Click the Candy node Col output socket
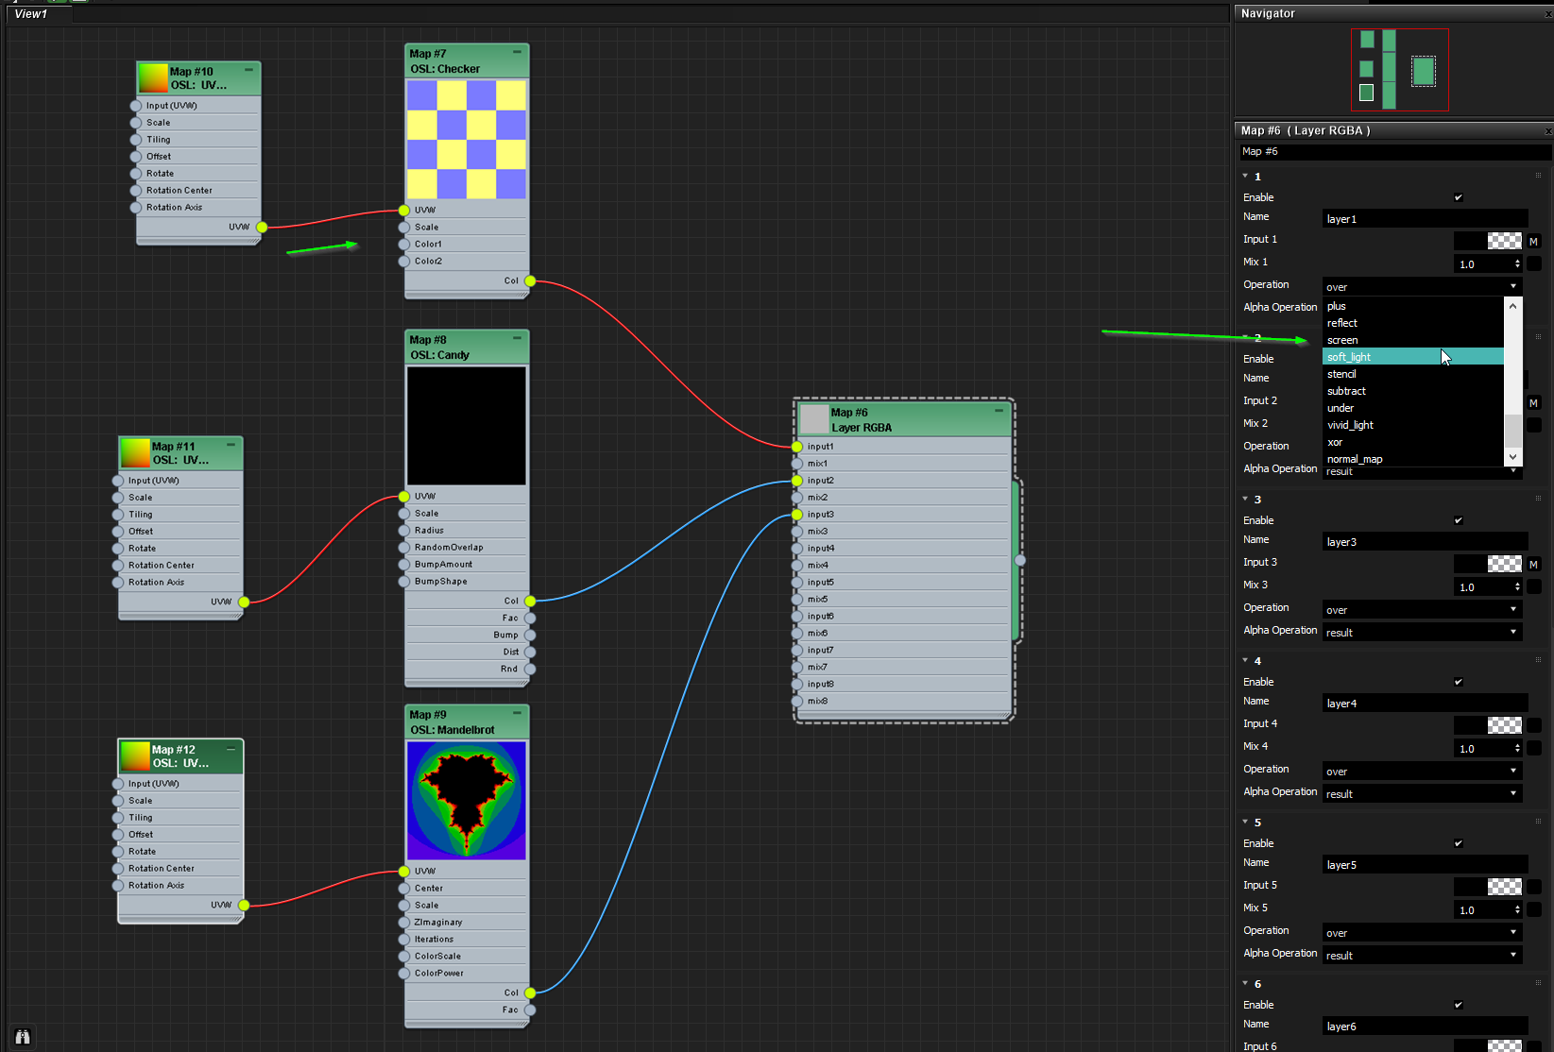The width and height of the screenshot is (1554, 1052). point(530,601)
